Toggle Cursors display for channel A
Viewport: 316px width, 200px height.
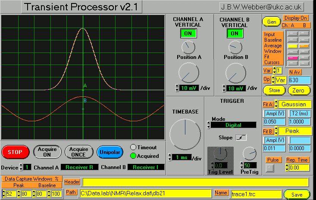point(293,64)
